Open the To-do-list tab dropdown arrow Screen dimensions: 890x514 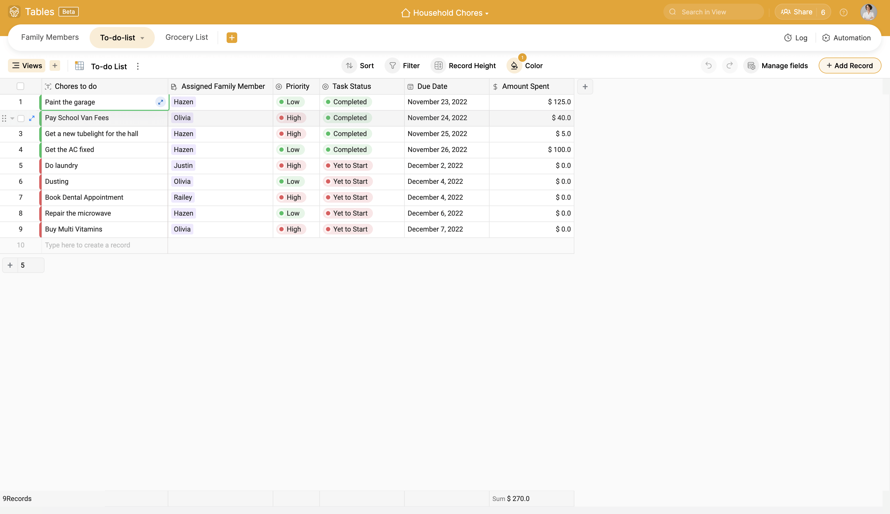point(143,38)
